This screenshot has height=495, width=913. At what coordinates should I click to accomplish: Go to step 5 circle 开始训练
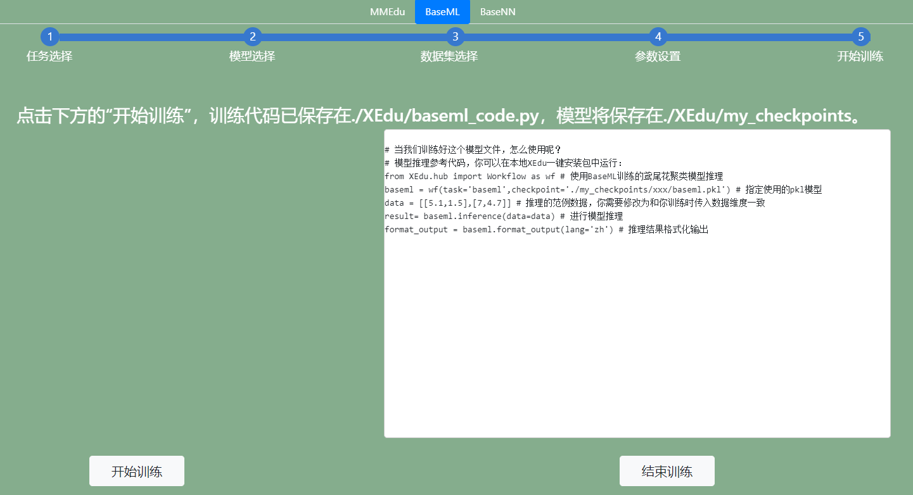click(860, 37)
